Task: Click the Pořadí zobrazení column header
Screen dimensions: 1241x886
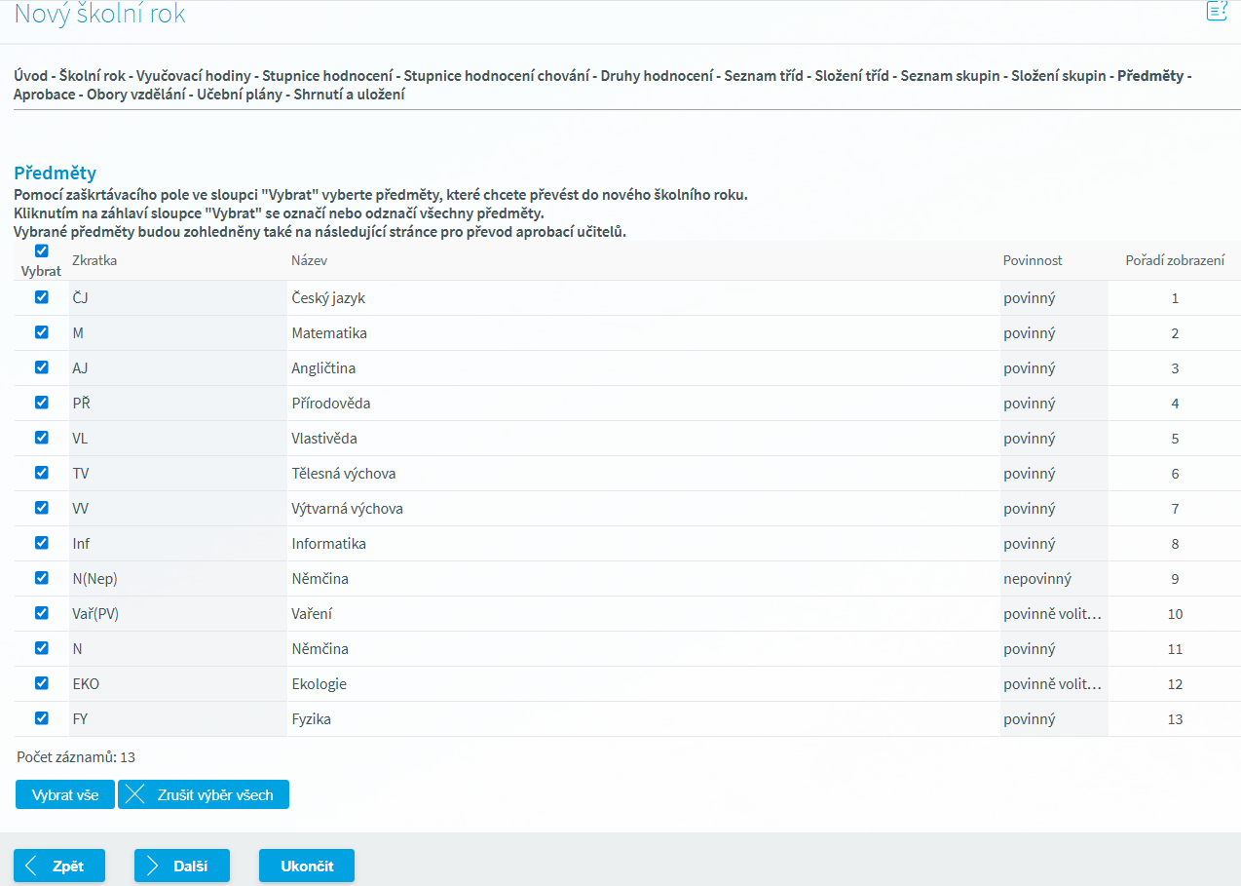Action: [1175, 261]
